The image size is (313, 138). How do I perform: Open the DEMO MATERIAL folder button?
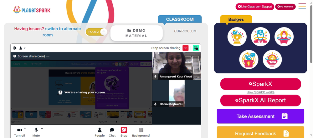(x=136, y=33)
